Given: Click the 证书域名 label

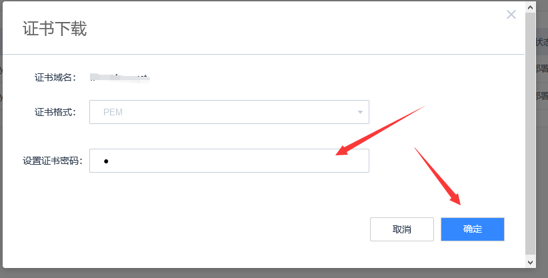Looking at the screenshot, I should coord(55,77).
